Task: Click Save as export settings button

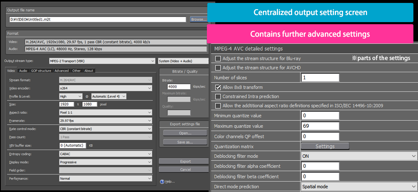Action: tap(185, 142)
